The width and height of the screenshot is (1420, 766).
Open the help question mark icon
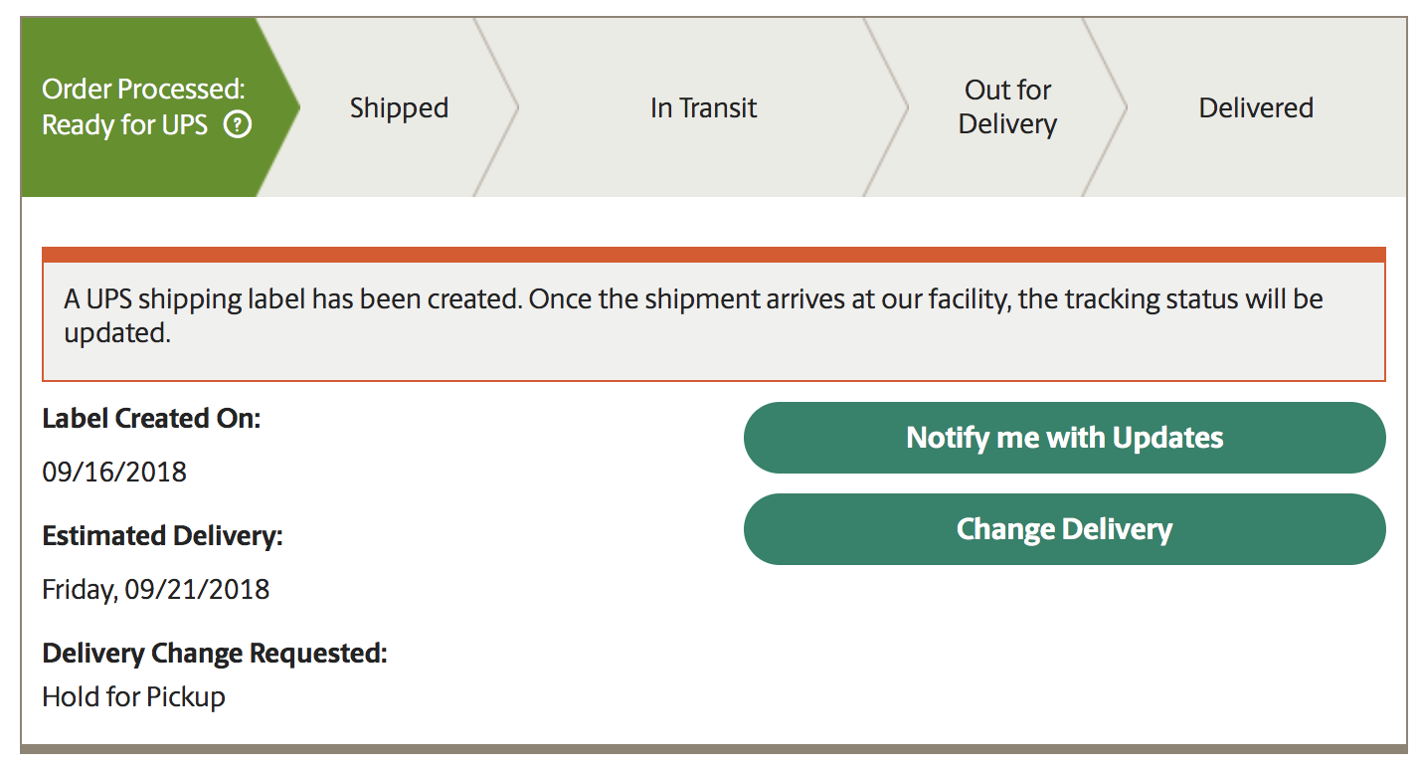click(238, 126)
